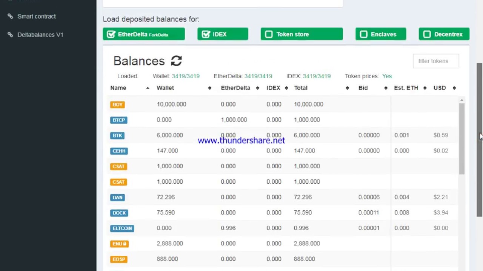Enable Token store balances
This screenshot has height=271, width=483.
pos(302,34)
